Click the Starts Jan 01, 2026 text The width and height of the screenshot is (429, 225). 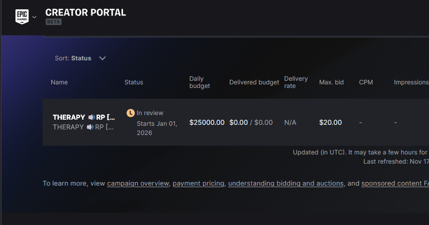[x=157, y=128]
